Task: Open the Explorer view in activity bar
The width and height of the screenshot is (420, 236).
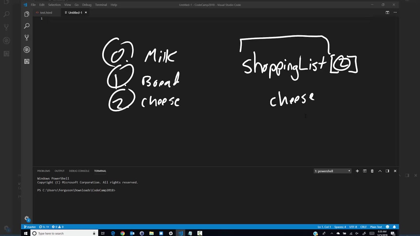Action: [27, 14]
